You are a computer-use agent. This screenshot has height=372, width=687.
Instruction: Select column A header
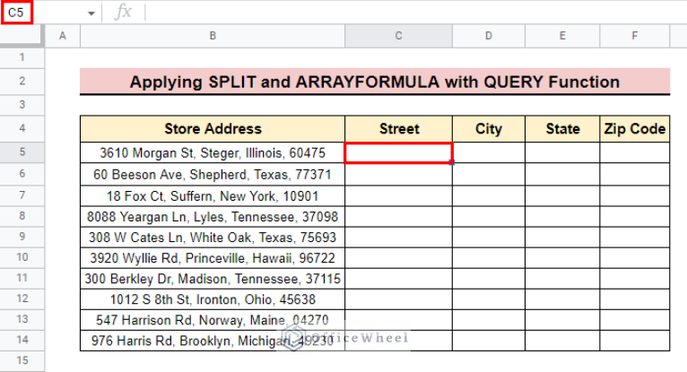click(63, 36)
